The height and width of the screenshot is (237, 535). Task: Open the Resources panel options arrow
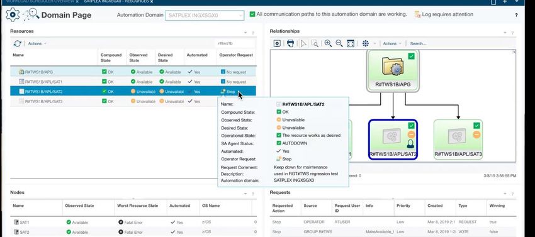click(245, 33)
